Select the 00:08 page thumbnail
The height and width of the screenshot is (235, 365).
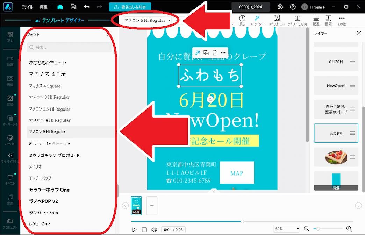coord(136,206)
